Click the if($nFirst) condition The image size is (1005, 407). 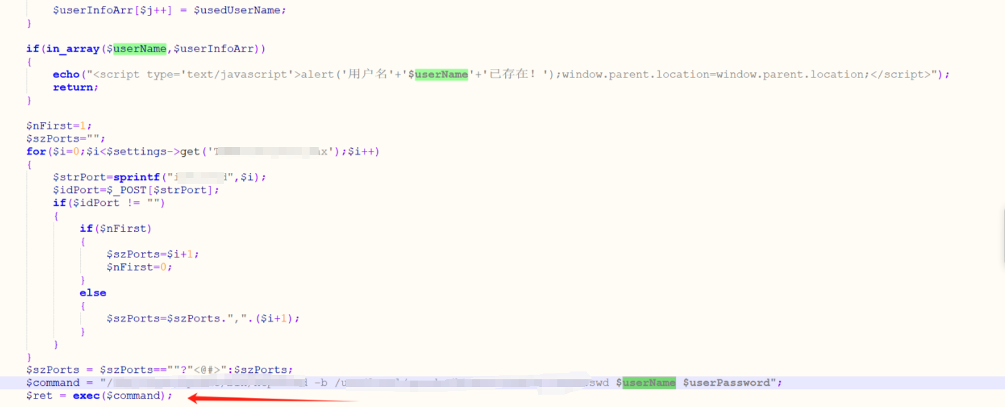pos(115,228)
